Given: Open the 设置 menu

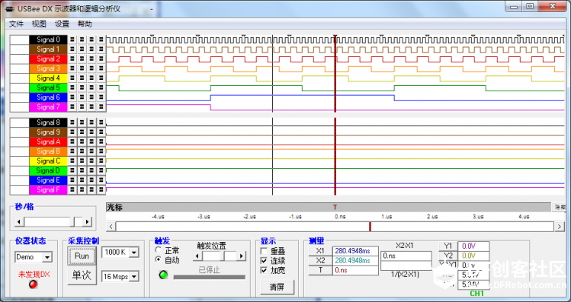Looking at the screenshot, I should 62,24.
